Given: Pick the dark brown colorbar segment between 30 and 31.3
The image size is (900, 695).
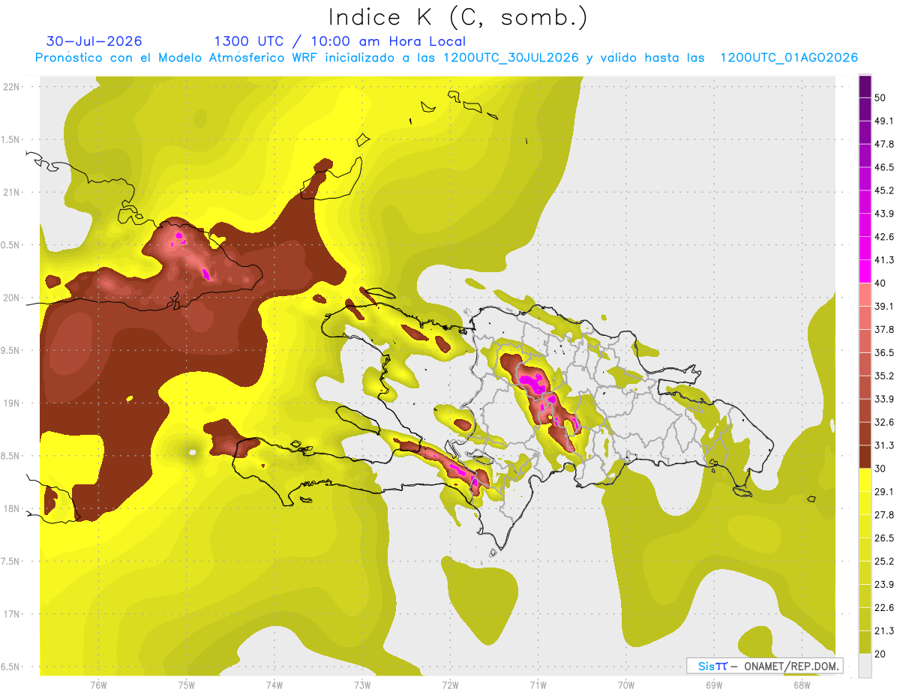Looking at the screenshot, I should [x=865, y=457].
